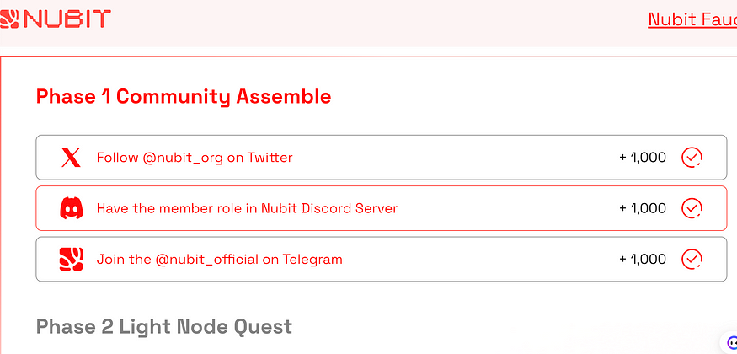Click the +1,000 reward on Telegram row
The image size is (737, 354).
click(x=643, y=259)
